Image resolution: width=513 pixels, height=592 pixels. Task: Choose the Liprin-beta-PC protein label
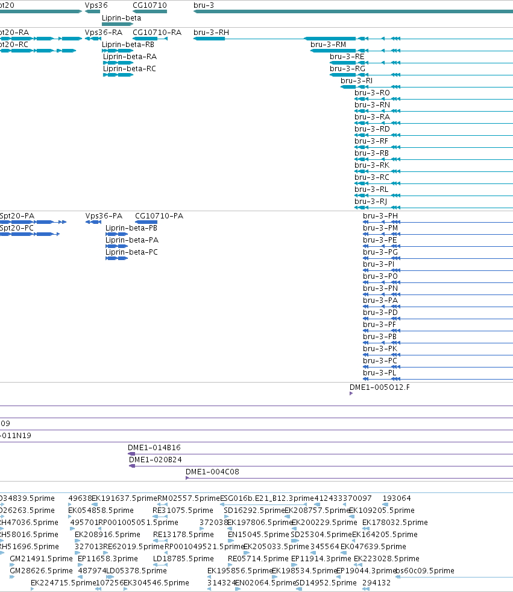pyautogui.click(x=131, y=252)
